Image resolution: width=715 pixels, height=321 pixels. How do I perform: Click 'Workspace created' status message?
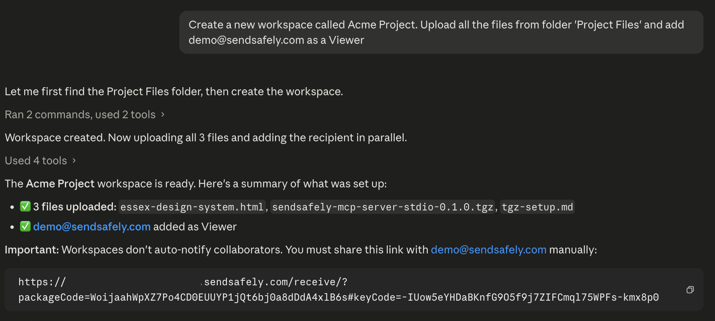[206, 137]
